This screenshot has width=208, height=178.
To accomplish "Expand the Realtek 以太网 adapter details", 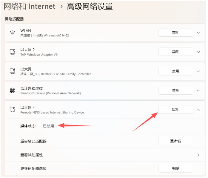I will pyautogui.click(x=198, y=71).
